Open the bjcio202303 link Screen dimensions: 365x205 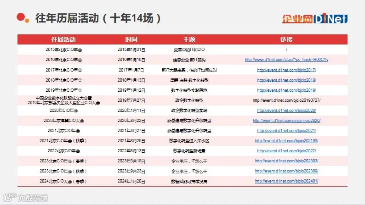(x=286, y=161)
